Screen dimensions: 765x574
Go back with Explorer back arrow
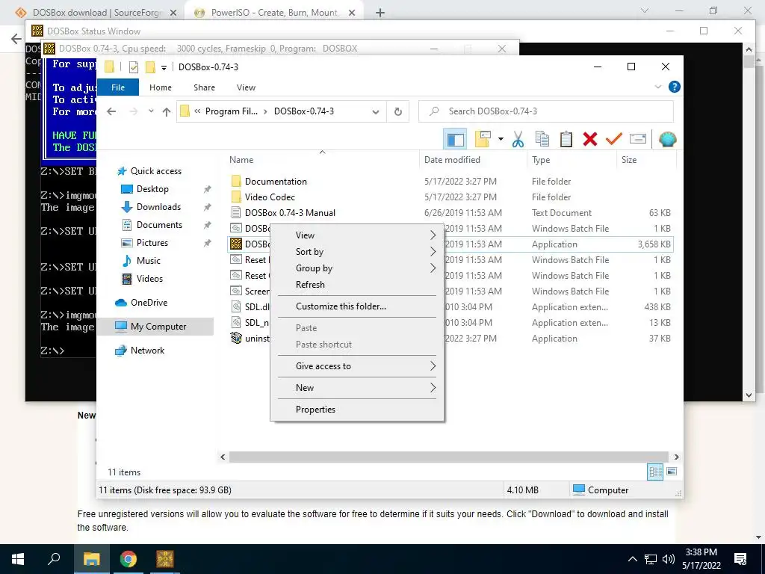click(111, 112)
